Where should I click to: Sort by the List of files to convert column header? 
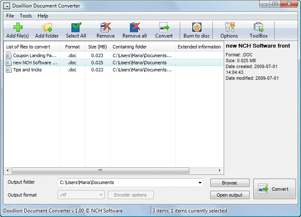tap(32, 47)
